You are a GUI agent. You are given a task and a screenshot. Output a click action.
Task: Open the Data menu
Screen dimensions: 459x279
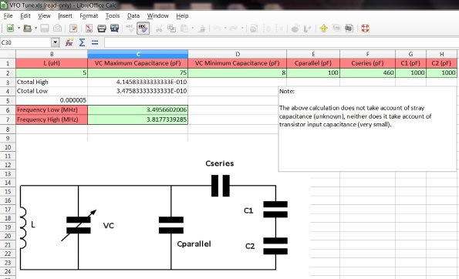133,15
